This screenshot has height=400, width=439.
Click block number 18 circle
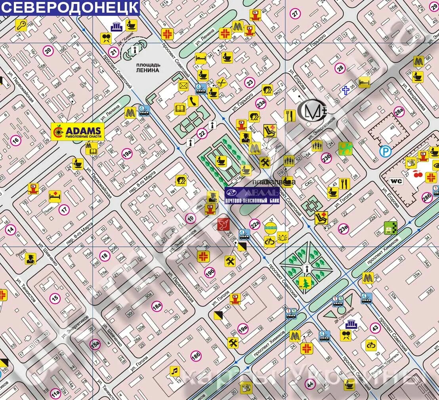point(105,255)
